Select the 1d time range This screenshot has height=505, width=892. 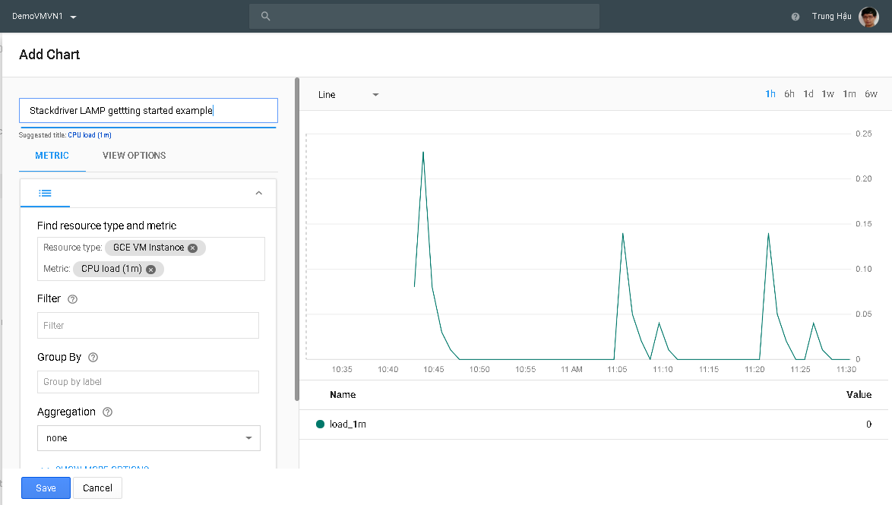808,93
